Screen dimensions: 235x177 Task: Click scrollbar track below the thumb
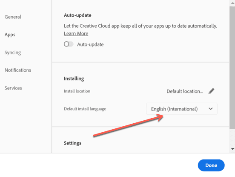click(232, 137)
